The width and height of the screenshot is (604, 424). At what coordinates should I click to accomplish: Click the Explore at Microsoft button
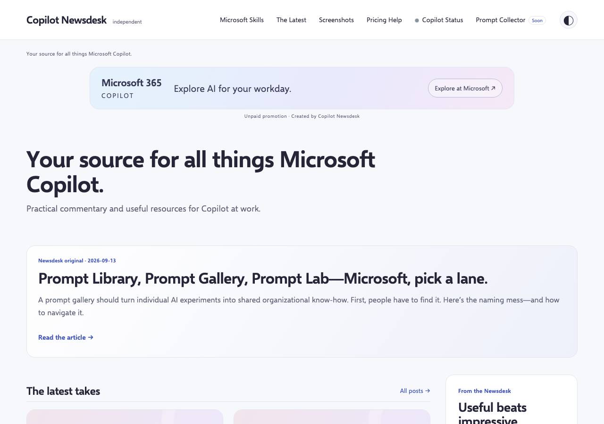pos(465,88)
